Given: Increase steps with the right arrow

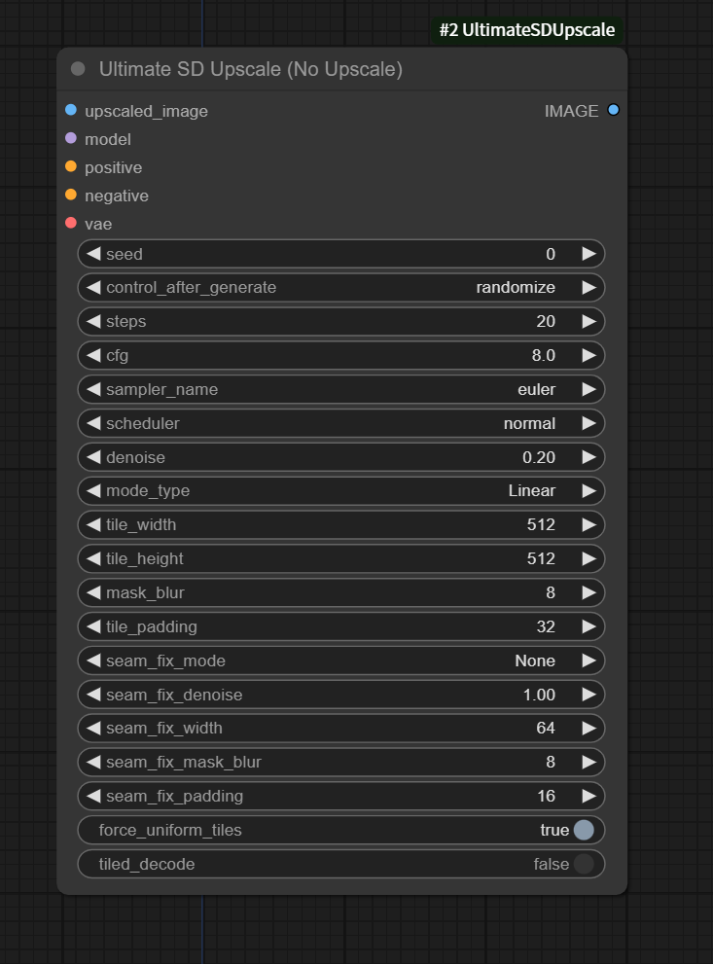Looking at the screenshot, I should point(588,321).
